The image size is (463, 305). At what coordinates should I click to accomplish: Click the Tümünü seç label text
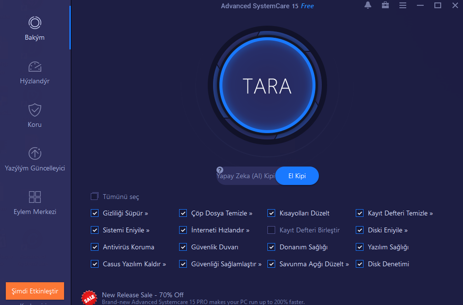tap(121, 197)
